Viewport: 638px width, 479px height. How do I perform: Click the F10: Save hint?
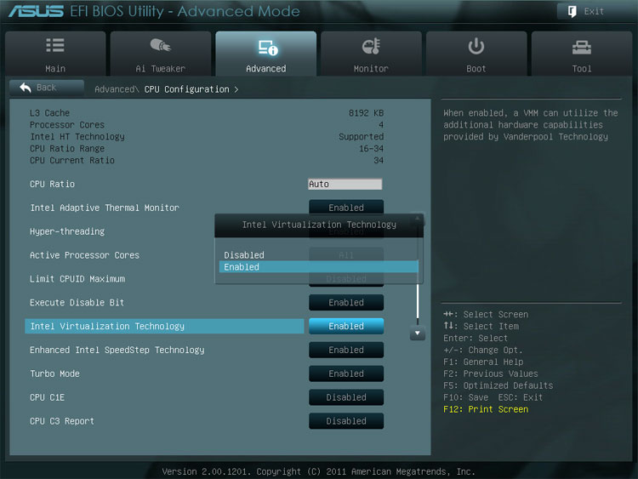tap(466, 397)
